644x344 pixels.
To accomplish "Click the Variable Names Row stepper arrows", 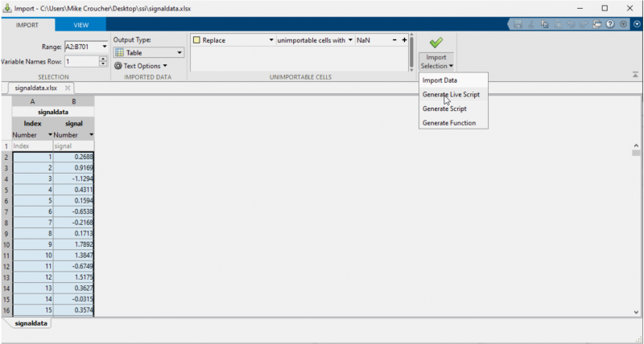I will [x=104, y=62].
